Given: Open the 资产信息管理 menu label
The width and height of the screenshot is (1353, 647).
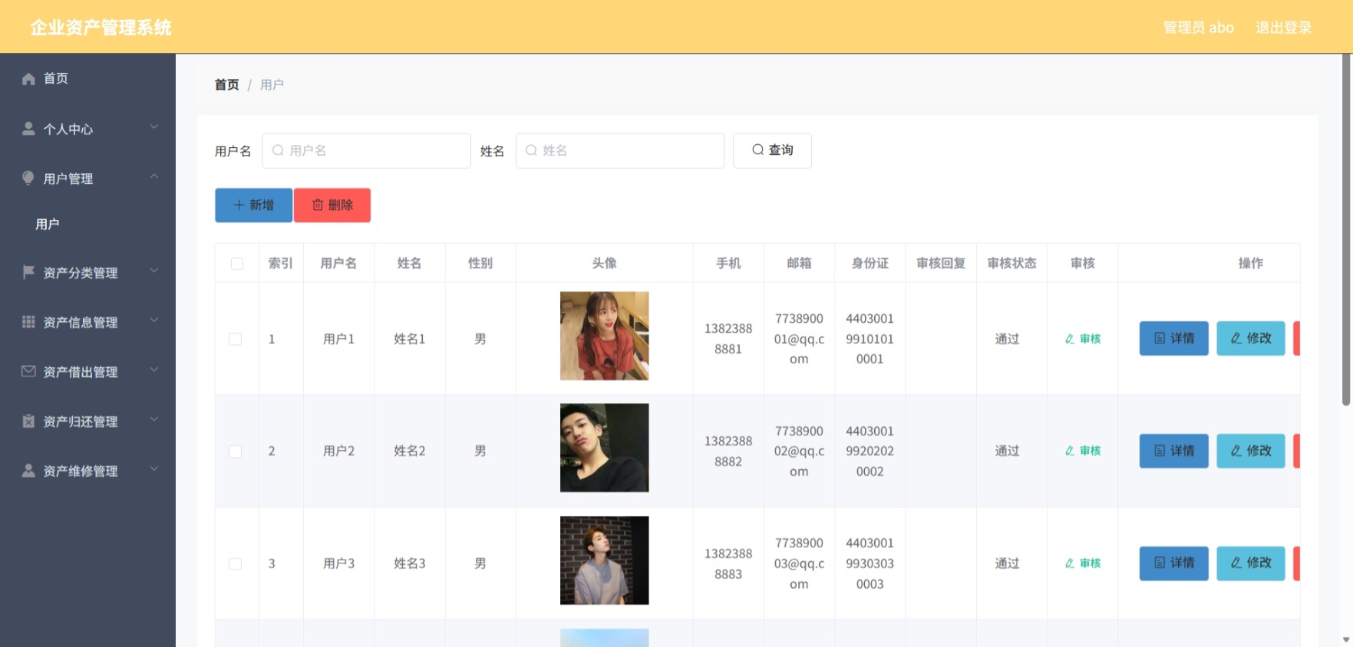Looking at the screenshot, I should pyautogui.click(x=81, y=323).
